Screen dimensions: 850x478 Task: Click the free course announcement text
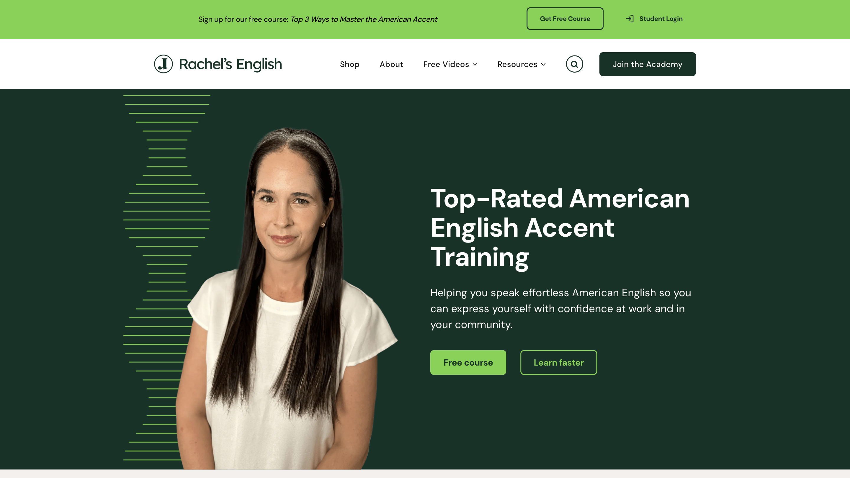coord(318,19)
